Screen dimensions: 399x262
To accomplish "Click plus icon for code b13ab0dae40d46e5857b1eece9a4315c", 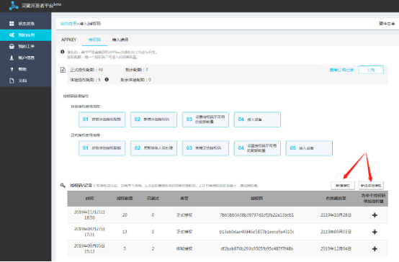I will tap(375, 232).
